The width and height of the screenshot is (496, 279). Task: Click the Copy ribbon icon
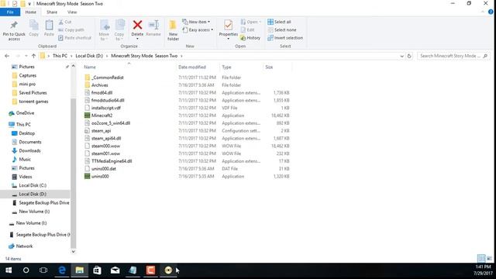point(33,25)
